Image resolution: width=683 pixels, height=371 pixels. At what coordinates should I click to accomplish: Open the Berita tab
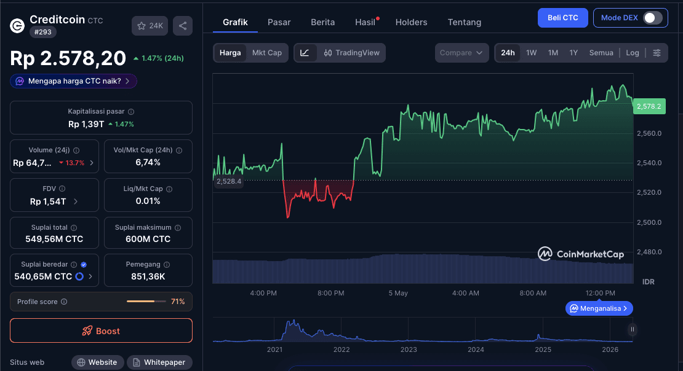[x=323, y=22]
